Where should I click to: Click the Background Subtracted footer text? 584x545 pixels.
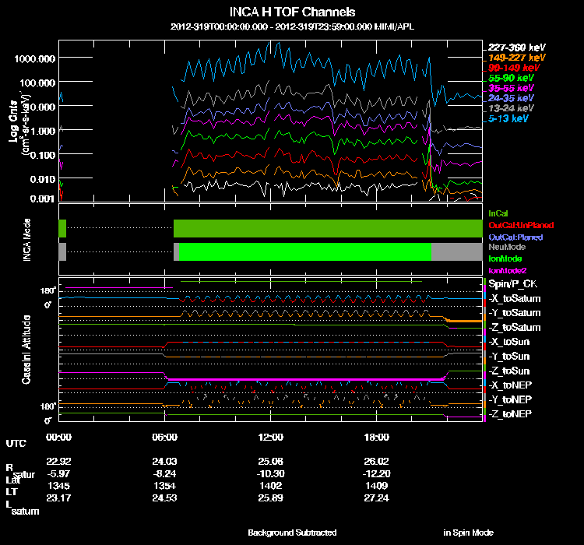(292, 533)
